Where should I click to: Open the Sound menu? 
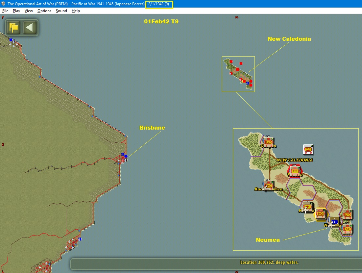coord(61,11)
